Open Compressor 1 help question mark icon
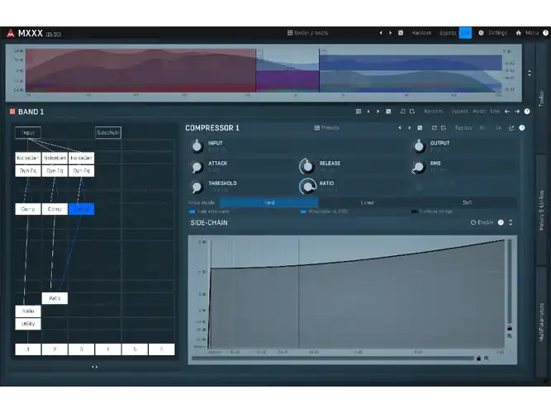Screen dimensions: 551x413 (x=522, y=128)
